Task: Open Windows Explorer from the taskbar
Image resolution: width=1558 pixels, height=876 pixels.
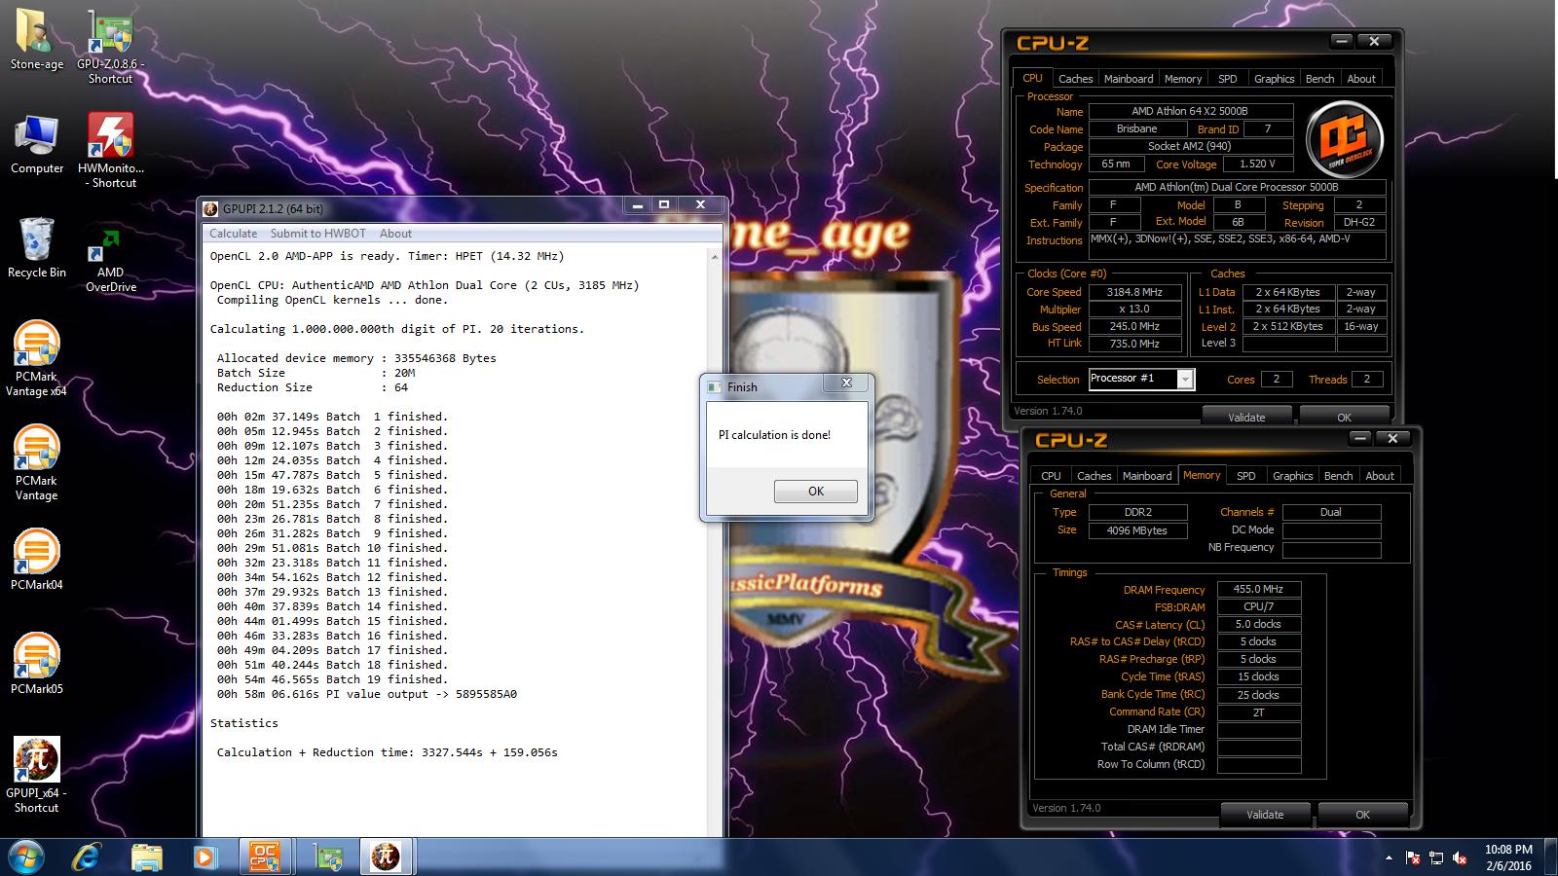Action: coord(147,857)
